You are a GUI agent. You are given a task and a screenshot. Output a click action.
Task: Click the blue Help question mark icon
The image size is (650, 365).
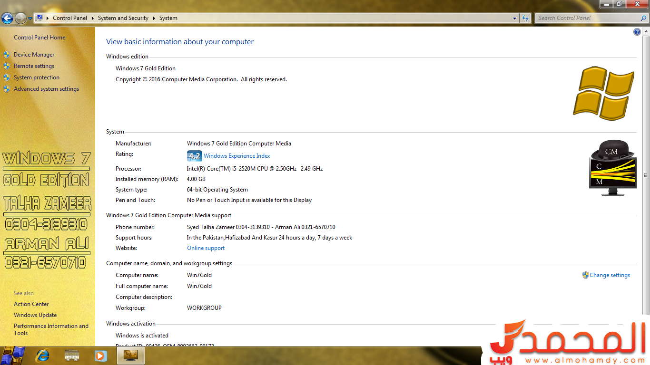point(637,32)
